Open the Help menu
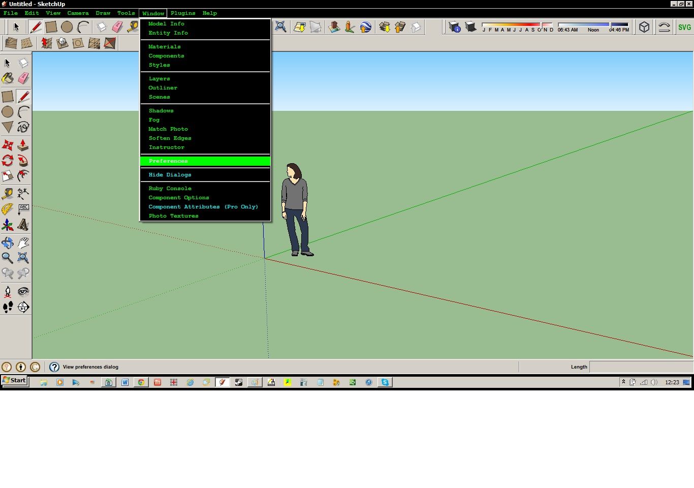This screenshot has height=488, width=694. (x=209, y=13)
